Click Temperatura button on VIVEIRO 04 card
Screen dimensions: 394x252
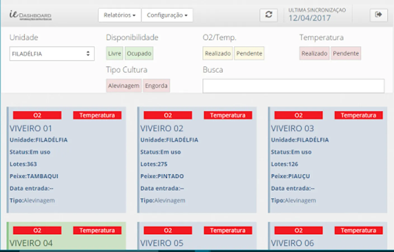[x=97, y=230]
